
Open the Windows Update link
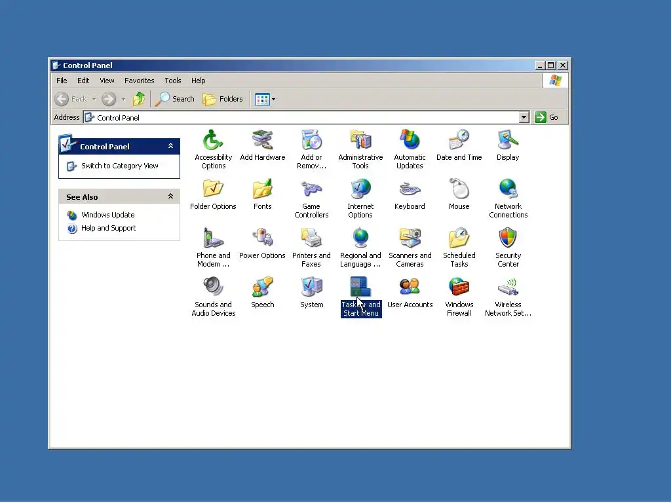pos(108,215)
